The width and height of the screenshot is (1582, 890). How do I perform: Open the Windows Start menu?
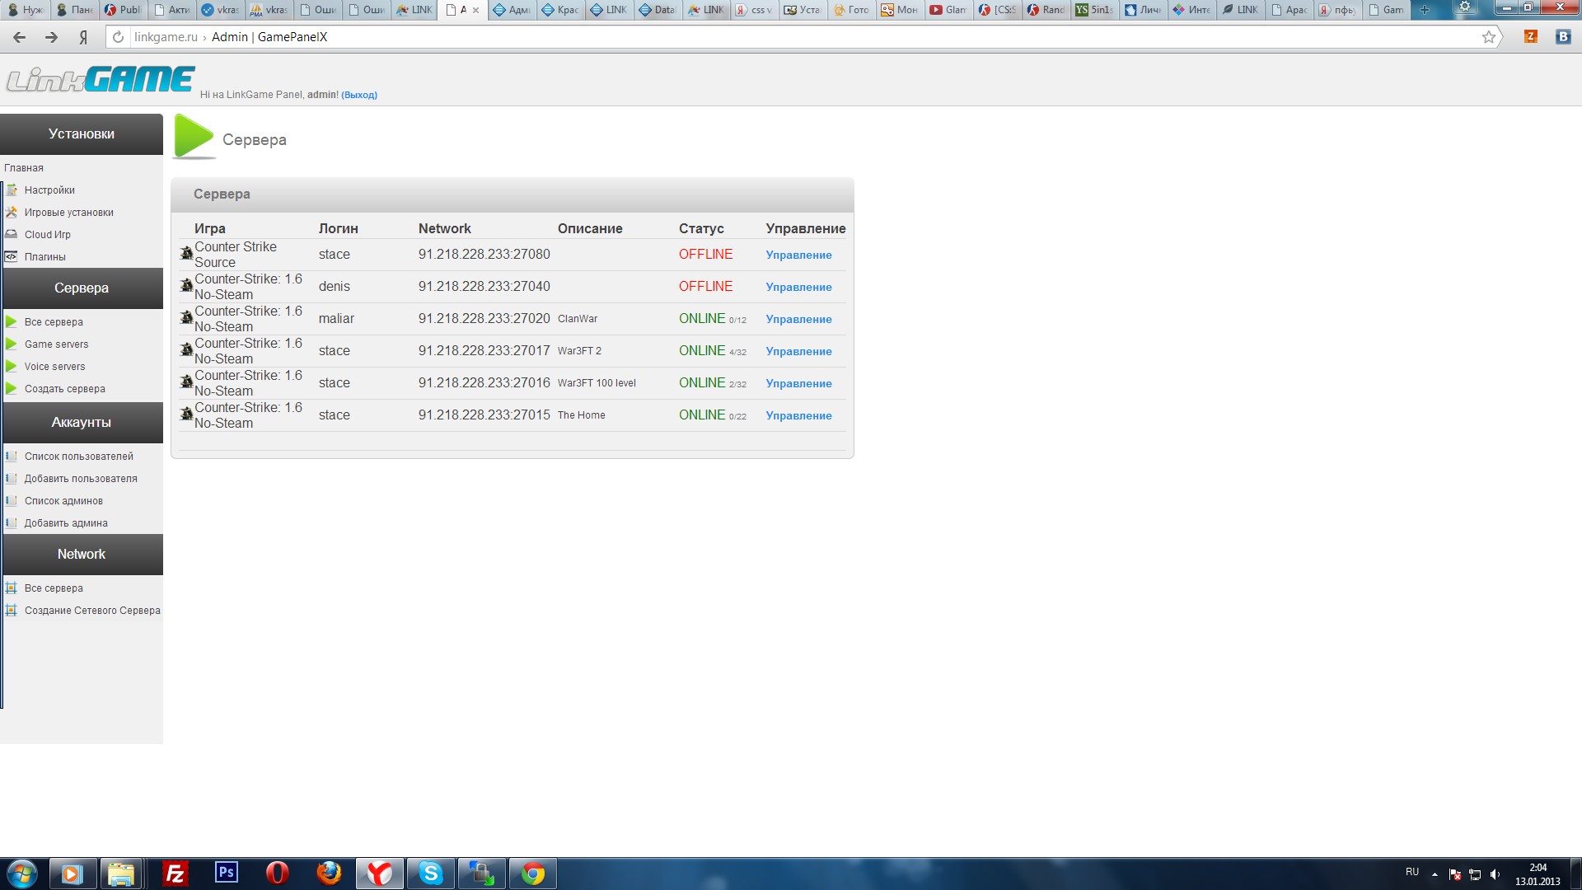click(22, 874)
